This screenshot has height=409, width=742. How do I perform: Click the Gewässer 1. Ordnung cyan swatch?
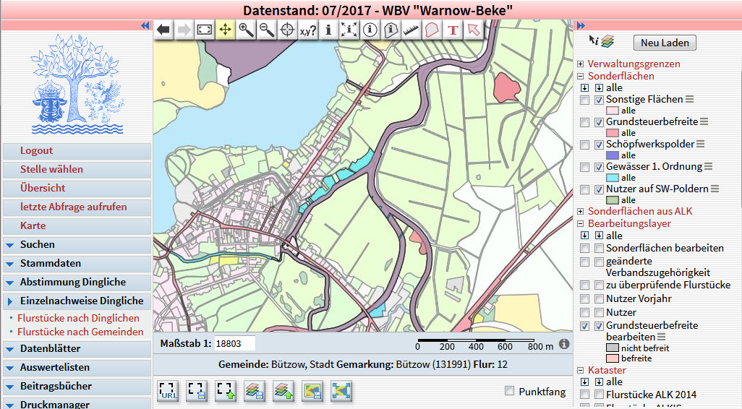613,178
